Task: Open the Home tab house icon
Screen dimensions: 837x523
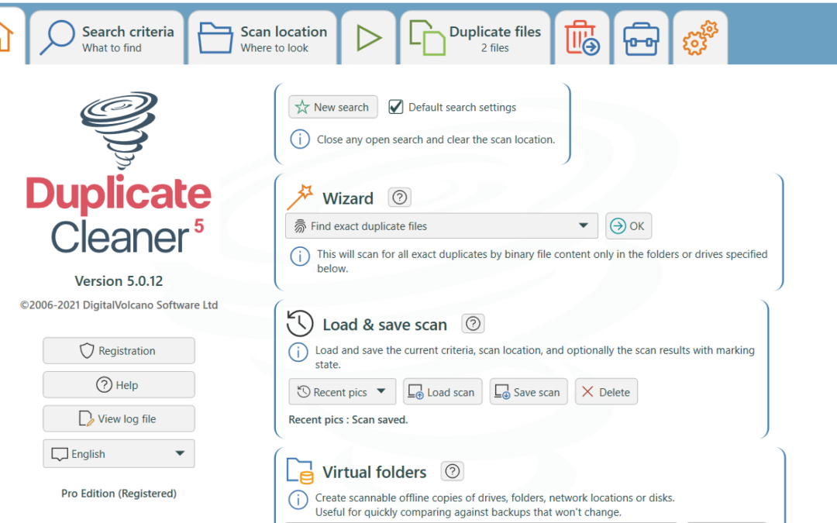Action: pyautogui.click(x=5, y=37)
